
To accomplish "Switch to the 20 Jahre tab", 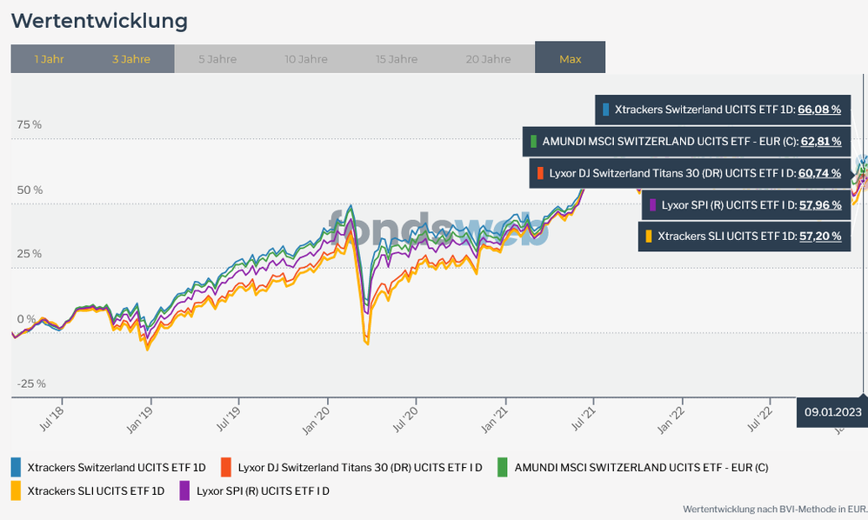I will click(488, 59).
